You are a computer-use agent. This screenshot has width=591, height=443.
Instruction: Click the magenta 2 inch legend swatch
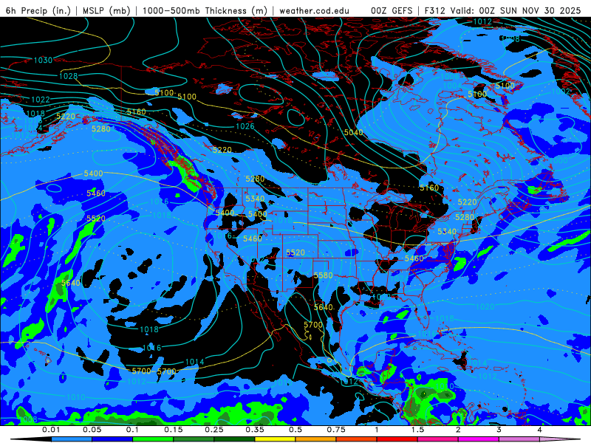(x=479, y=439)
